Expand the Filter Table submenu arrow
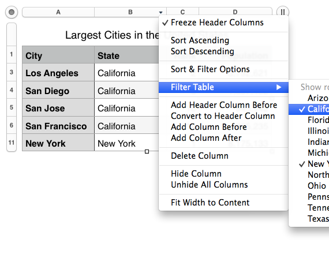This screenshot has width=329, height=254. tap(279, 87)
